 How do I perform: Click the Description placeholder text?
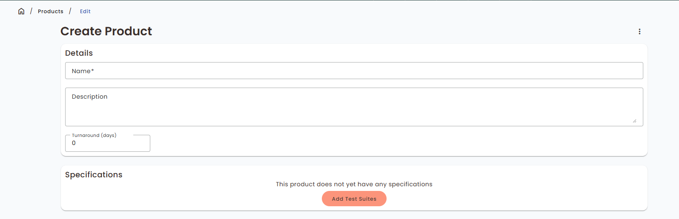pos(89,97)
